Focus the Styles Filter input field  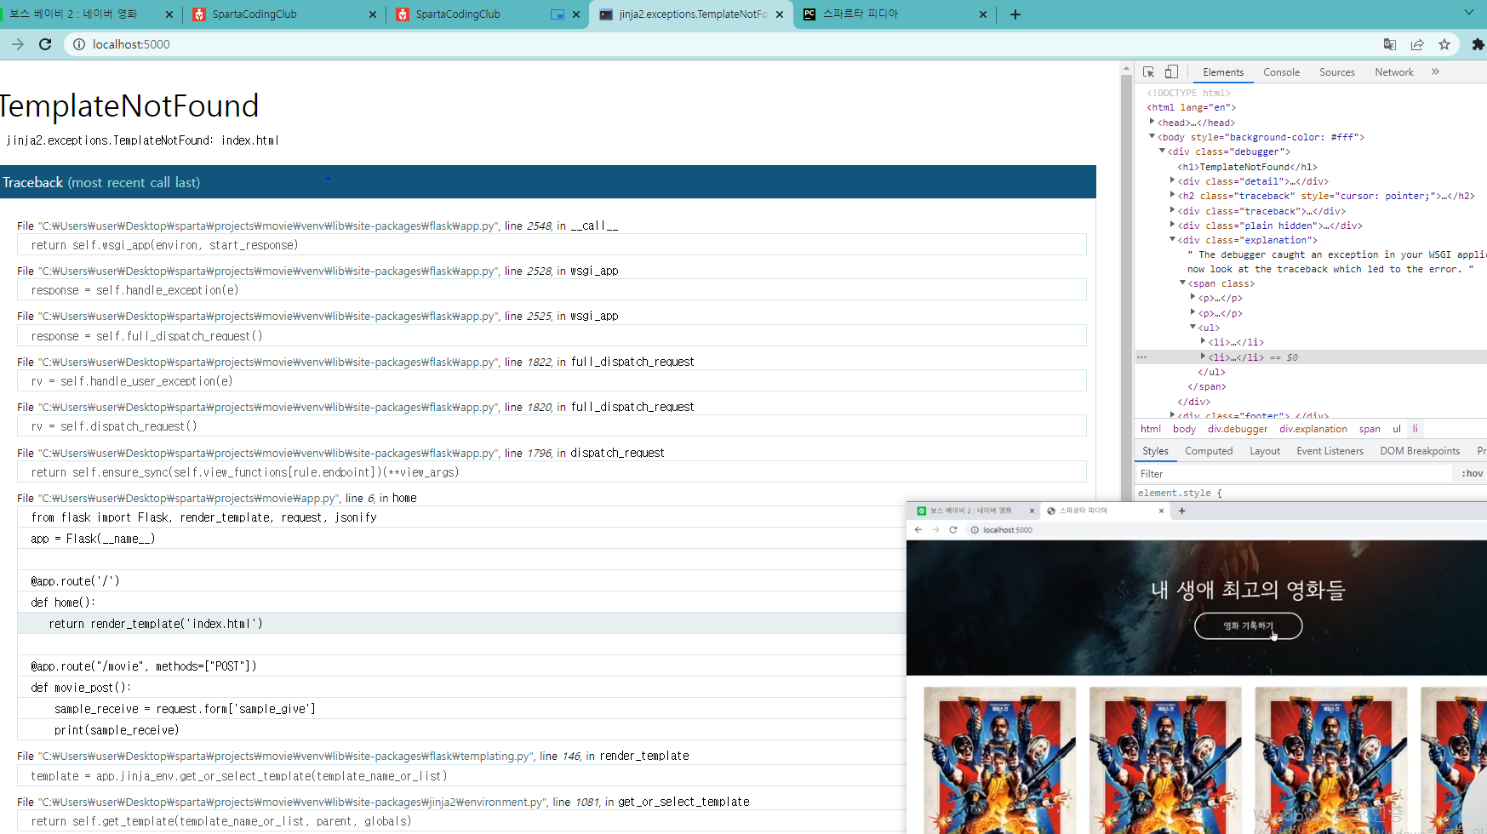tap(1294, 474)
